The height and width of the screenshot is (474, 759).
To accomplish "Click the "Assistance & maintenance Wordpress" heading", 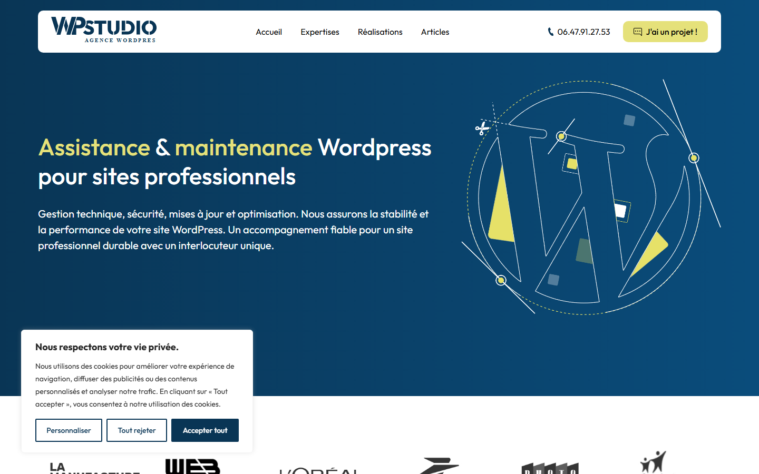I will tap(235, 162).
